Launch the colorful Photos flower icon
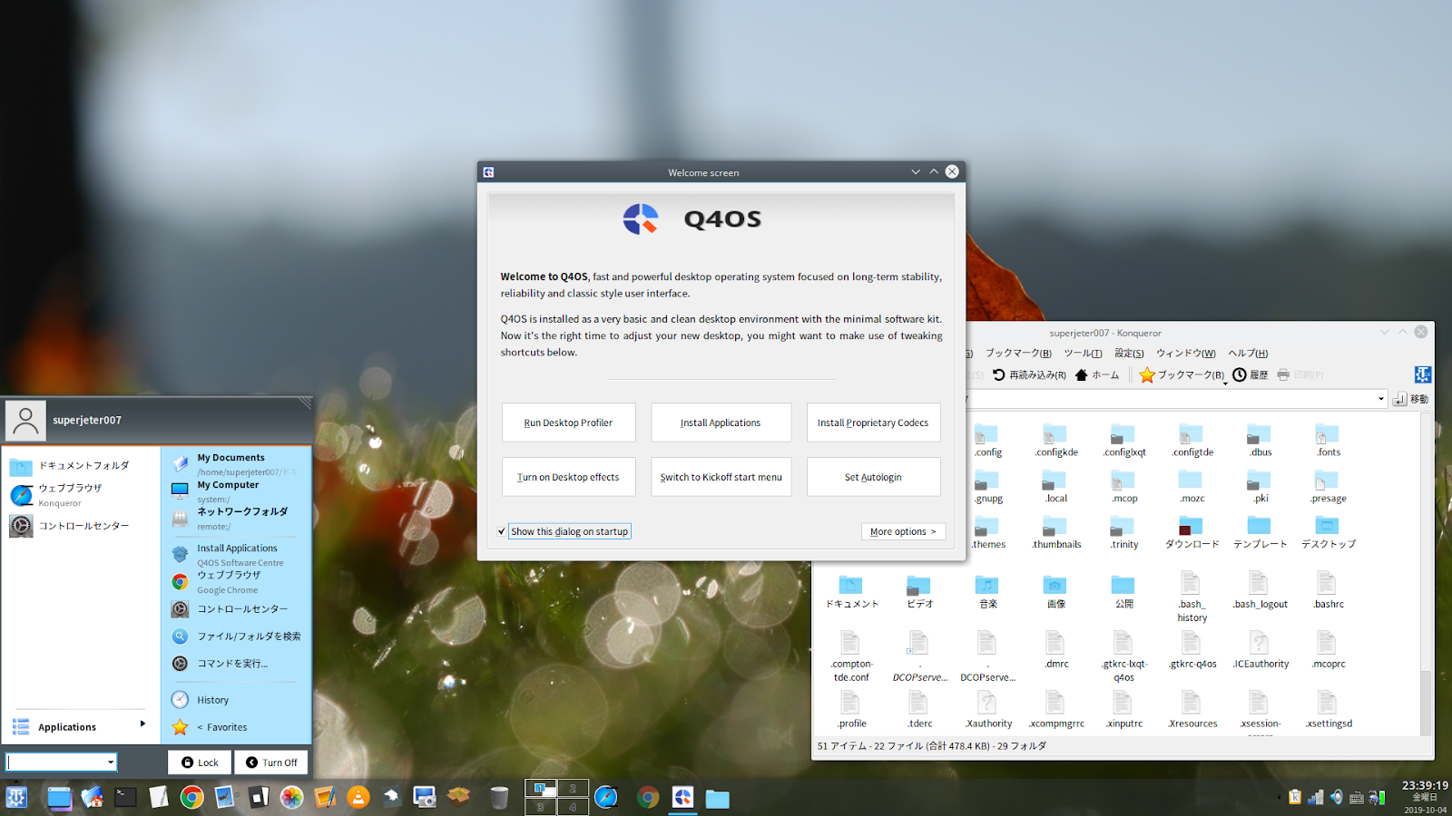 click(x=291, y=797)
